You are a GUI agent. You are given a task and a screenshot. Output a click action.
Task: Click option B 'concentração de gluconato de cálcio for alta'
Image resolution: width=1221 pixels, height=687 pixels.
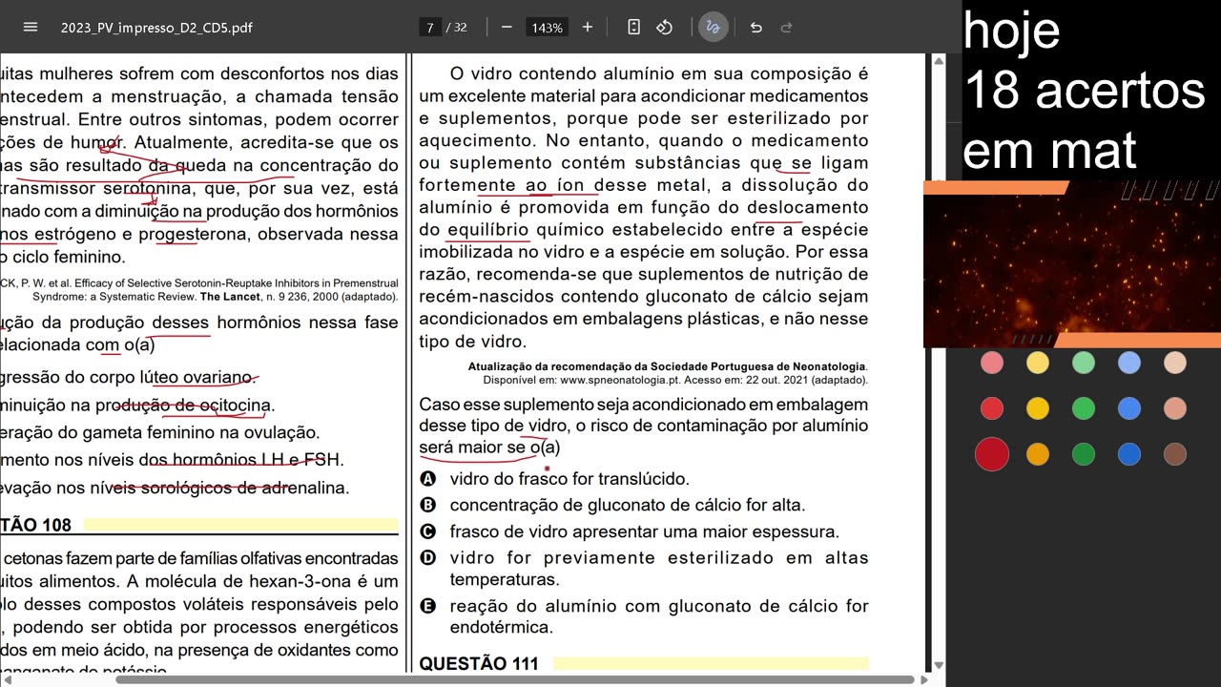[612, 506]
